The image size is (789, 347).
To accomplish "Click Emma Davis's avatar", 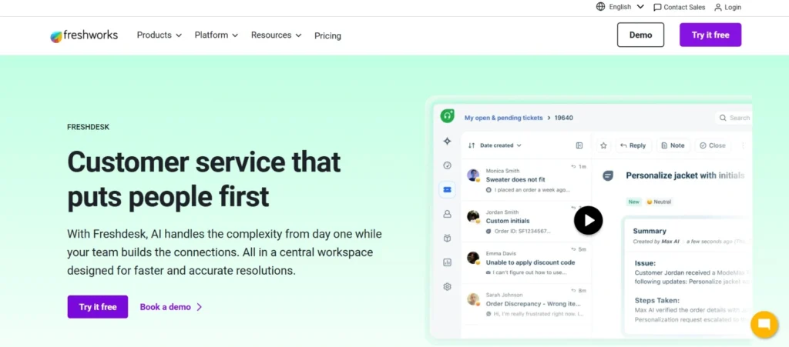I will pyautogui.click(x=473, y=258).
